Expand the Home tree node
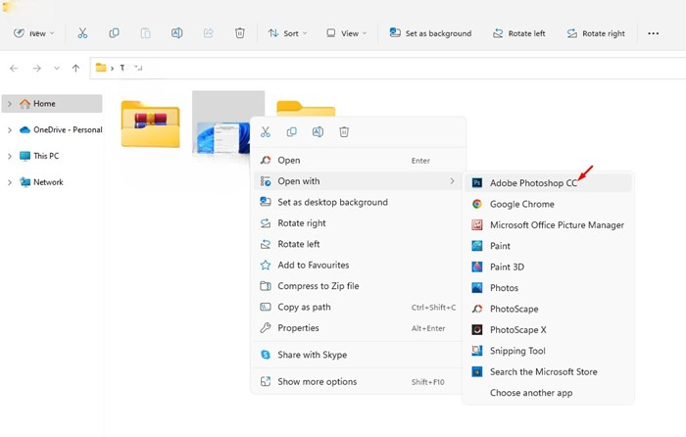Screen dimensions: 686x437 click(10, 104)
